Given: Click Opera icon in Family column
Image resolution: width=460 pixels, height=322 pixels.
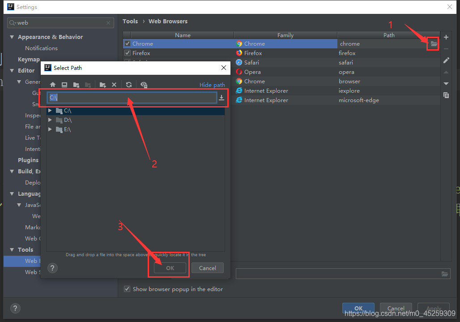Looking at the screenshot, I should (x=239, y=72).
